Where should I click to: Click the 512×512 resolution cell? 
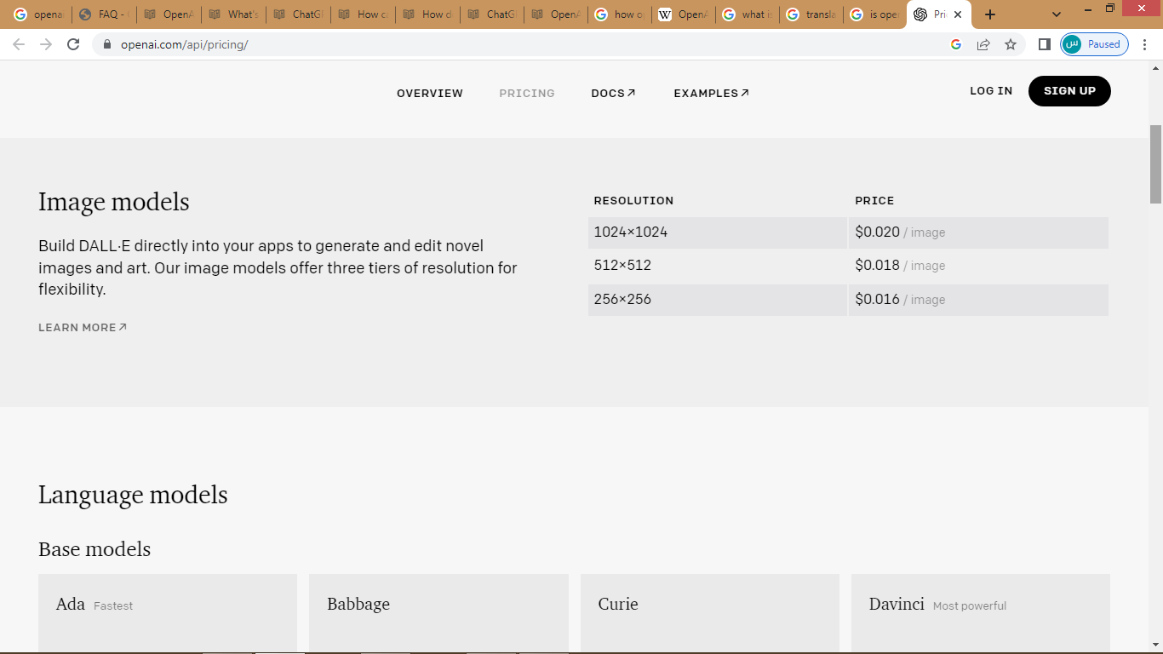click(x=717, y=266)
